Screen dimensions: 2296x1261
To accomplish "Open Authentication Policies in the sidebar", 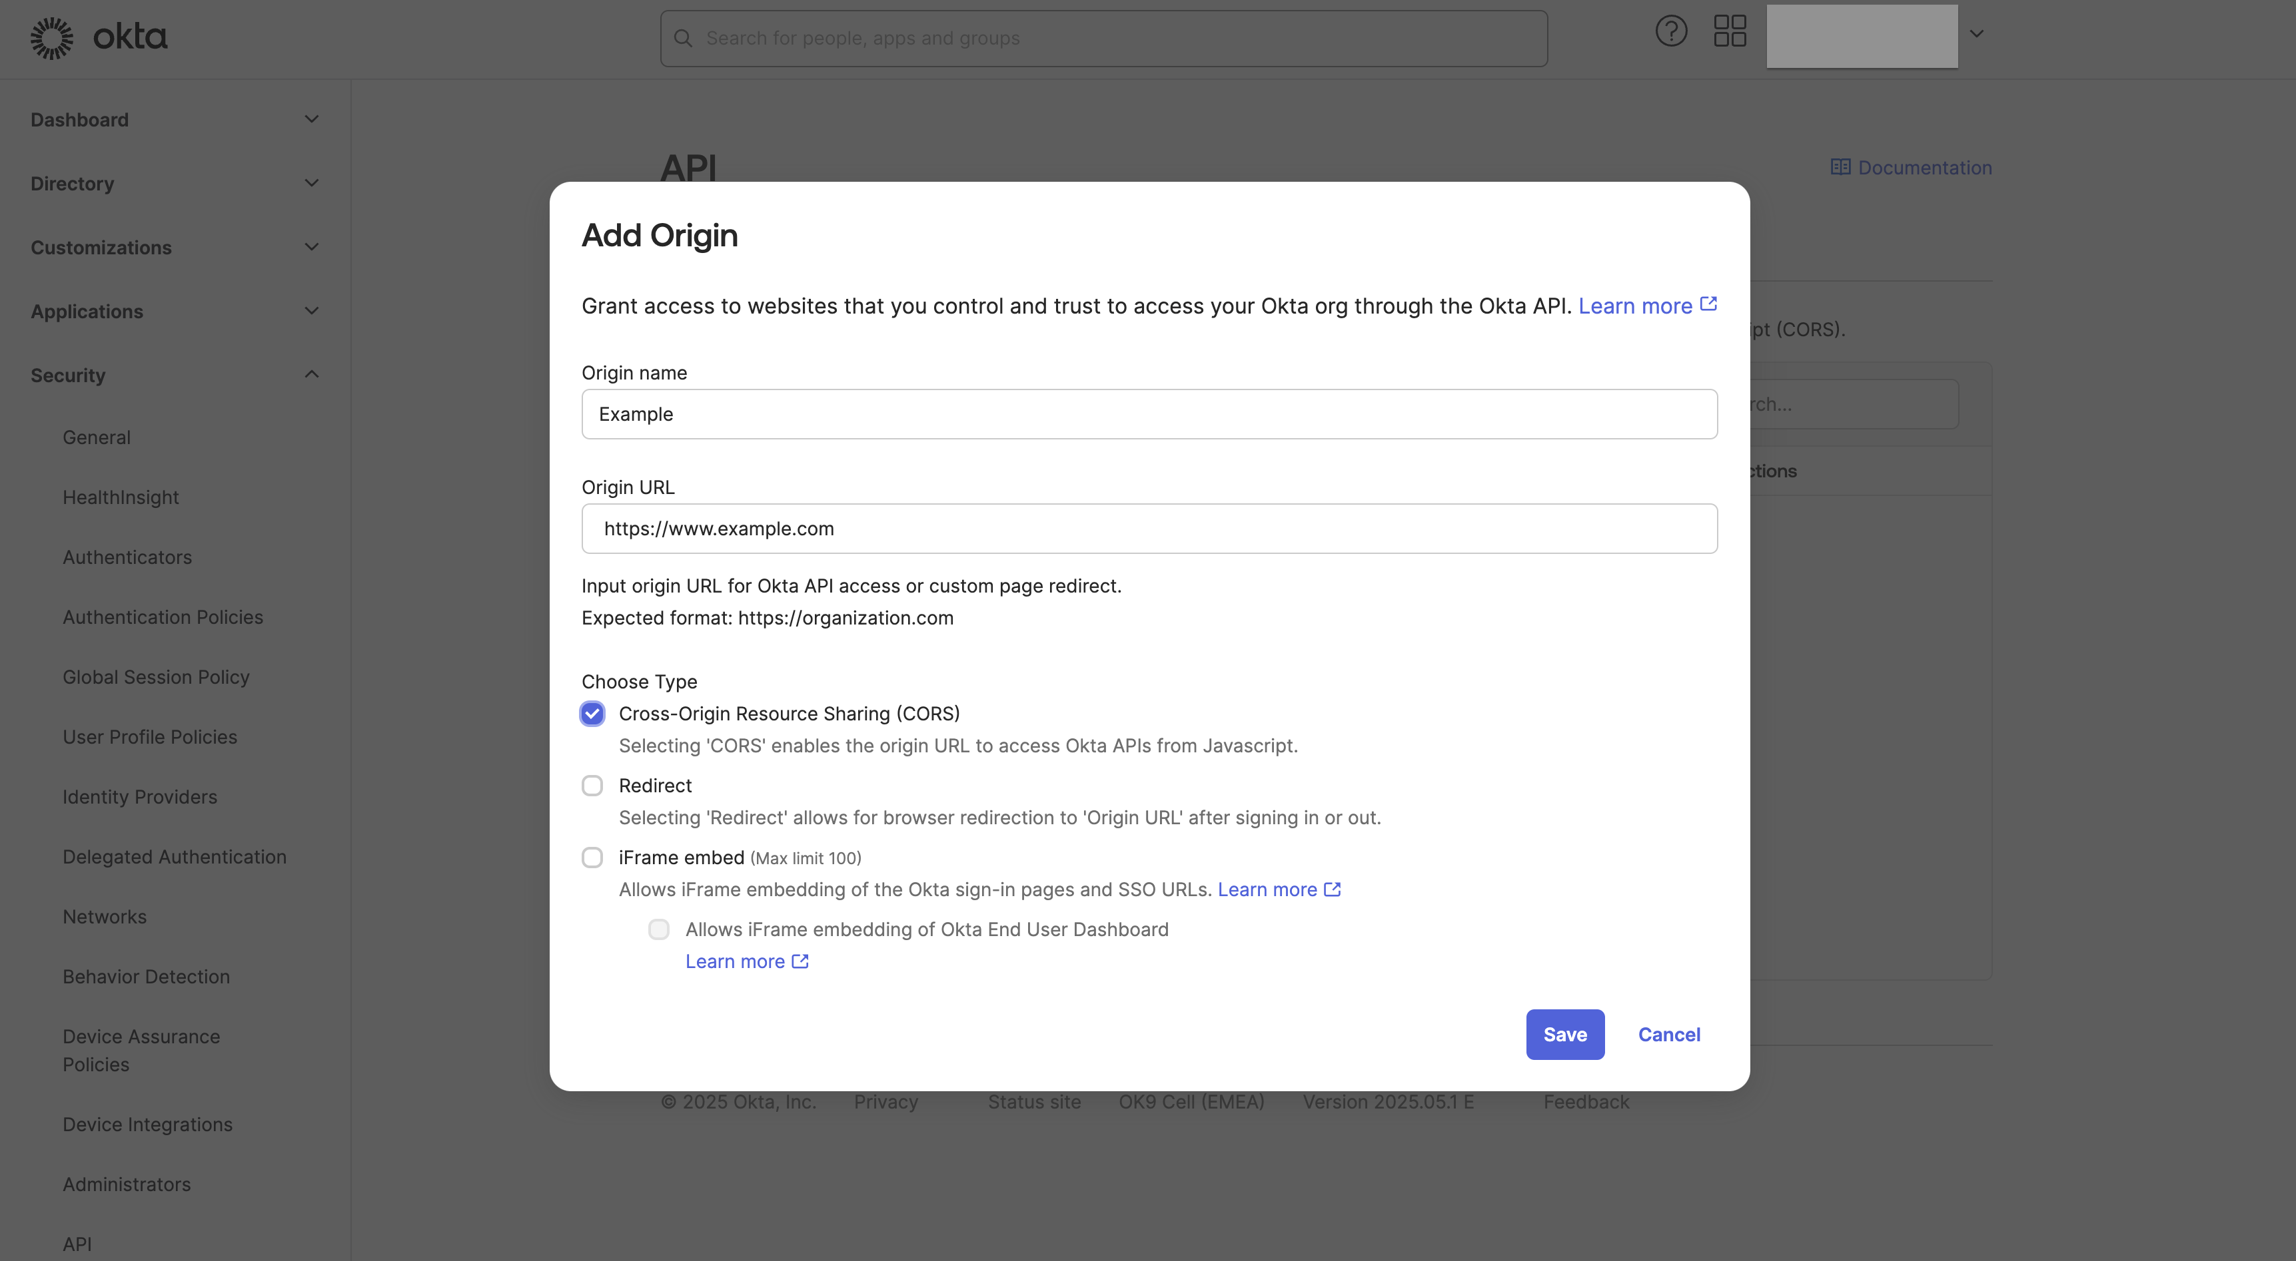I will point(162,617).
